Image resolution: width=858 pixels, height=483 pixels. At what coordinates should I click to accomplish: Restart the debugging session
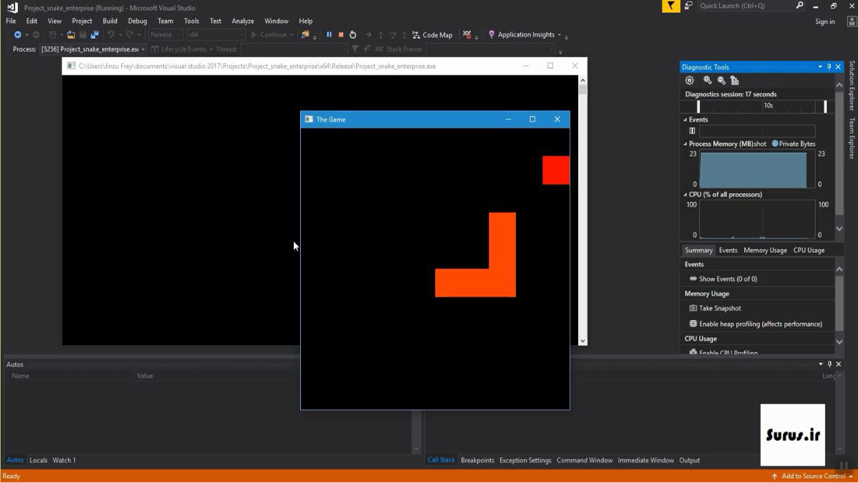pyautogui.click(x=353, y=35)
